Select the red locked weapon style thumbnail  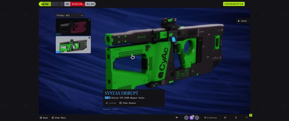pos(73,27)
